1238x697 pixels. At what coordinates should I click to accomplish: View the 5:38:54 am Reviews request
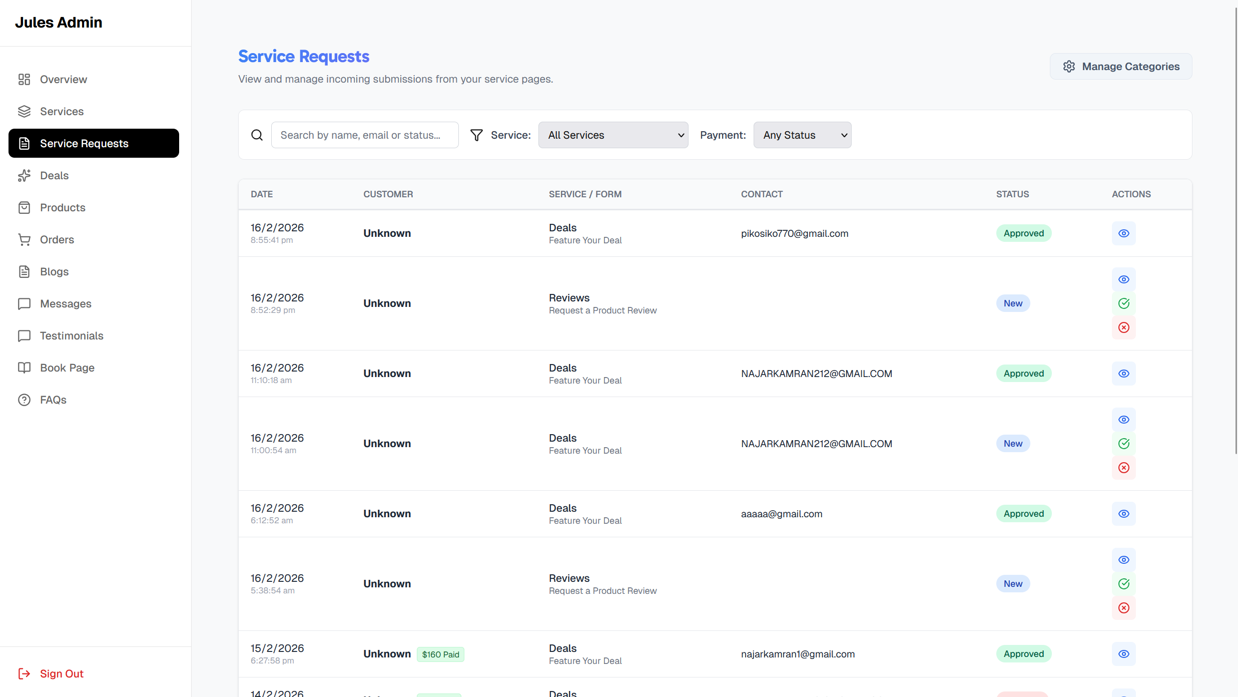pos(1123,560)
